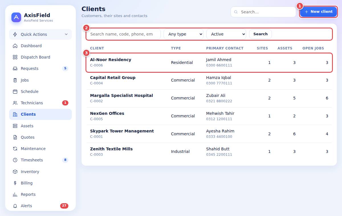The image size is (342, 216).
Task: Expand the Quick Actions chevron
Action: (x=66, y=34)
